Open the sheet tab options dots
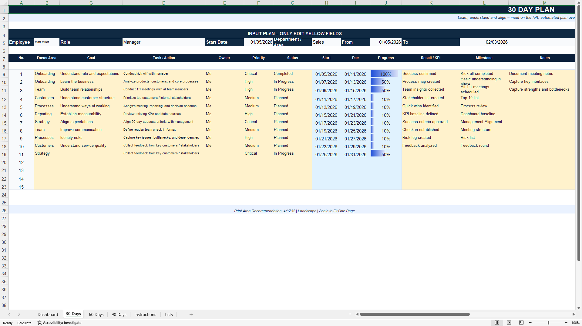 click(x=350, y=315)
